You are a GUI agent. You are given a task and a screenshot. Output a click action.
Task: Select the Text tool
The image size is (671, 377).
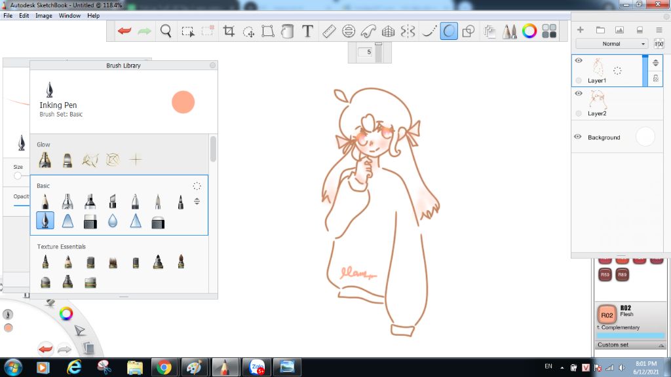click(x=307, y=31)
